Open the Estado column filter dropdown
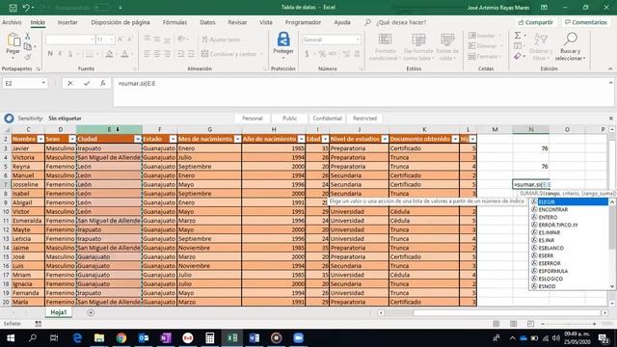617x347 pixels. 173,139
